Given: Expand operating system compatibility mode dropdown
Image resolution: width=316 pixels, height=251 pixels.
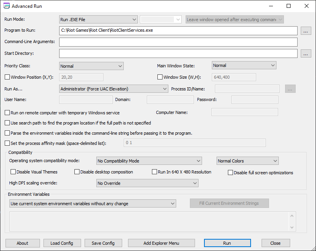Looking at the screenshot, I should coord(149,161).
